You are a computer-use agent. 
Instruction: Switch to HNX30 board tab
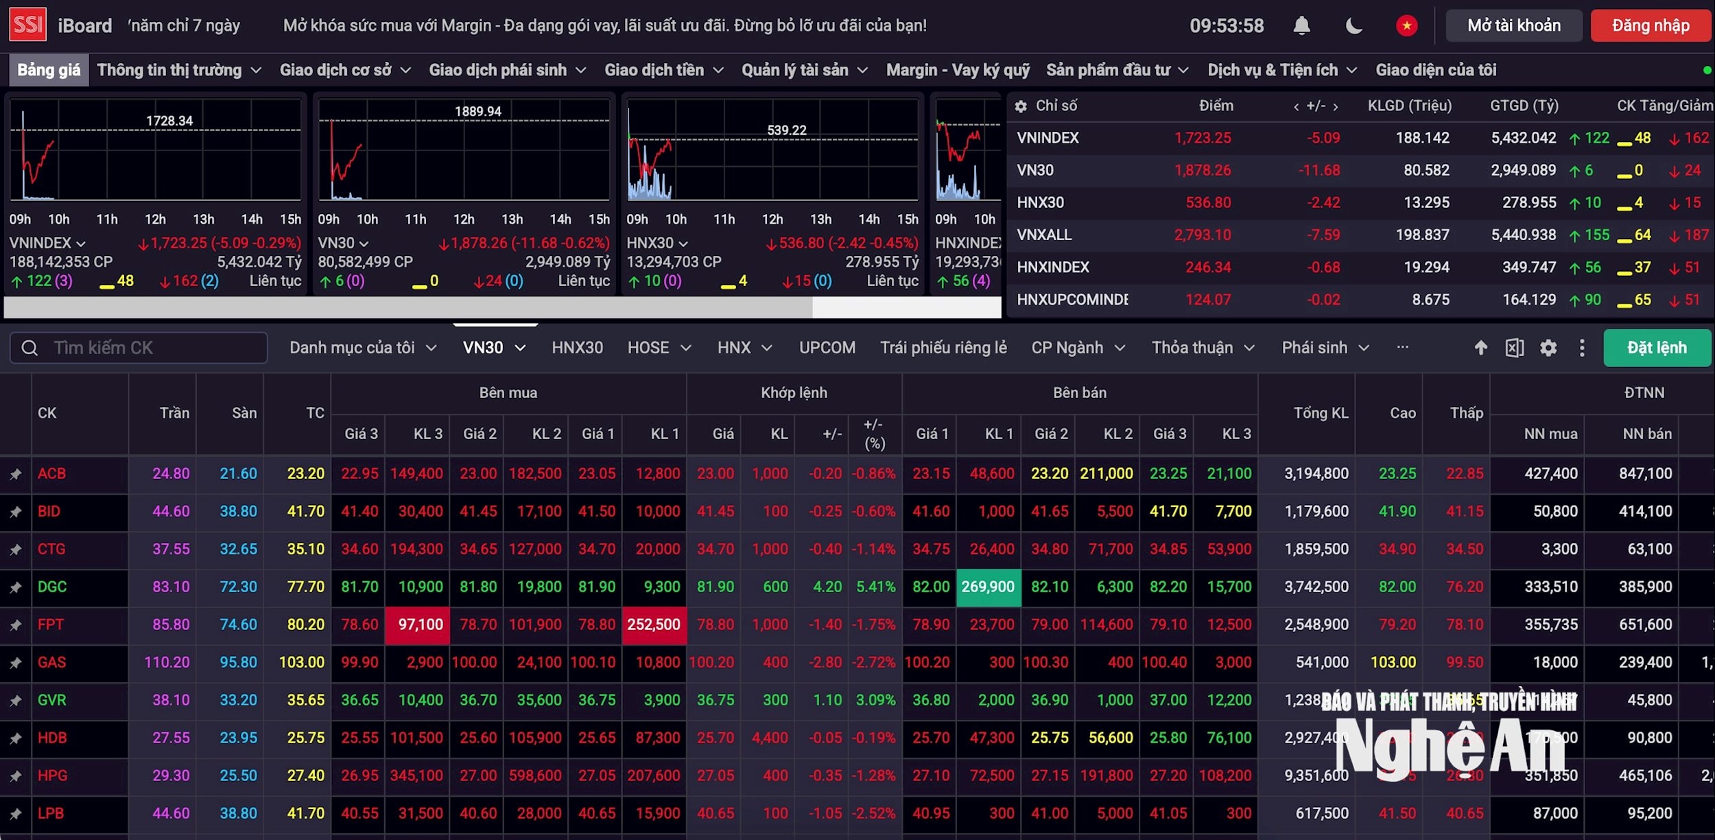(577, 348)
